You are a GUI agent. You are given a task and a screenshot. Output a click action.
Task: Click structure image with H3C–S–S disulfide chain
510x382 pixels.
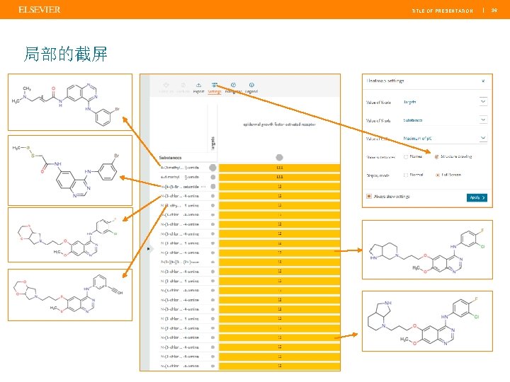pos(70,170)
